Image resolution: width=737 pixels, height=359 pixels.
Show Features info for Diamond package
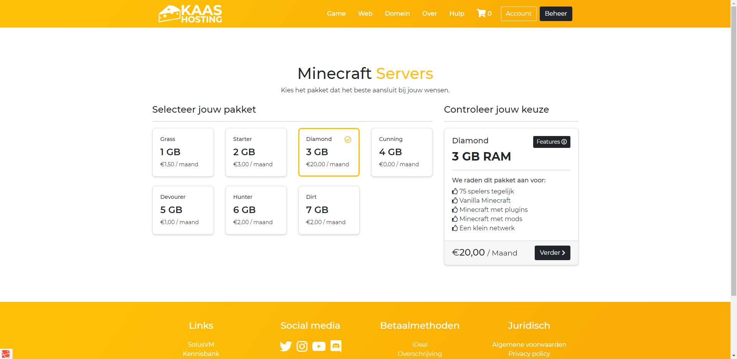[551, 142]
